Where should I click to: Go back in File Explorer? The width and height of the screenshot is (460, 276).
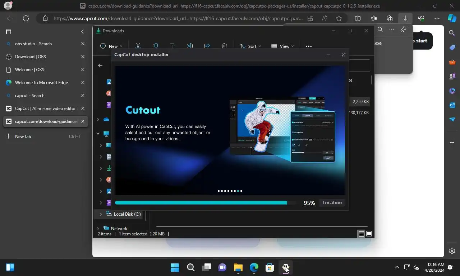(x=100, y=65)
